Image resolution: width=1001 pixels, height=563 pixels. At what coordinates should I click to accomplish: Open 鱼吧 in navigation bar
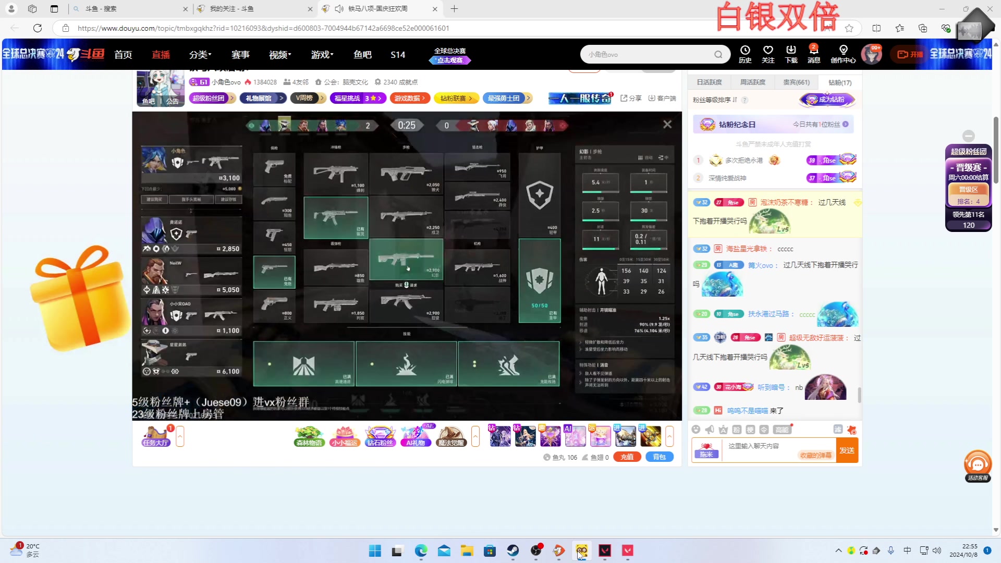(362, 54)
